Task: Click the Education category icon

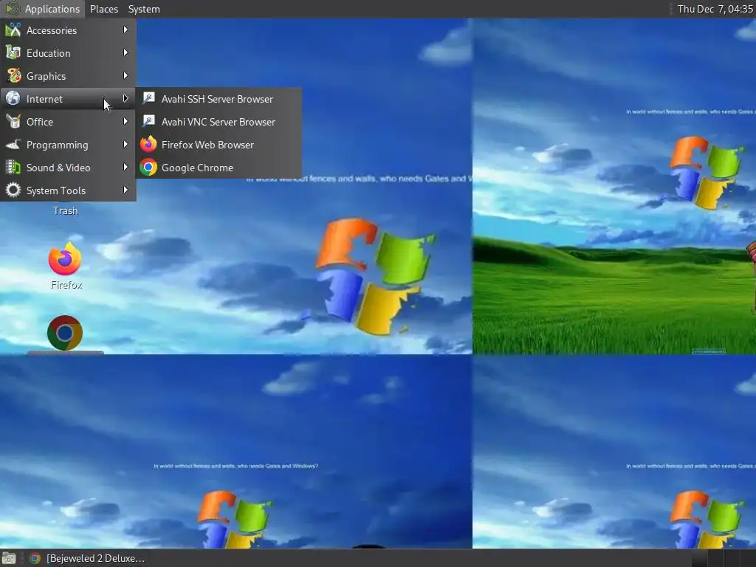Action: click(13, 52)
